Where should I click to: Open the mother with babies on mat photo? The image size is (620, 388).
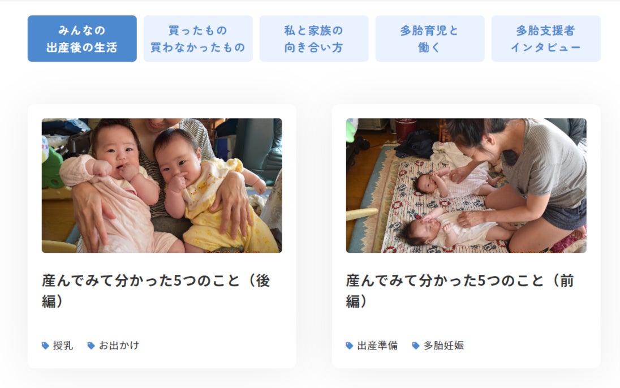tap(466, 186)
